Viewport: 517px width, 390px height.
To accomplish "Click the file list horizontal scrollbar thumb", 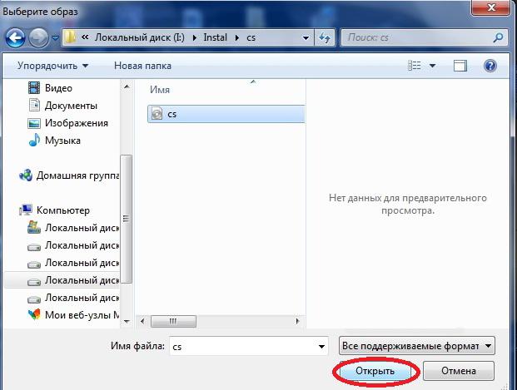I will 173,321.
